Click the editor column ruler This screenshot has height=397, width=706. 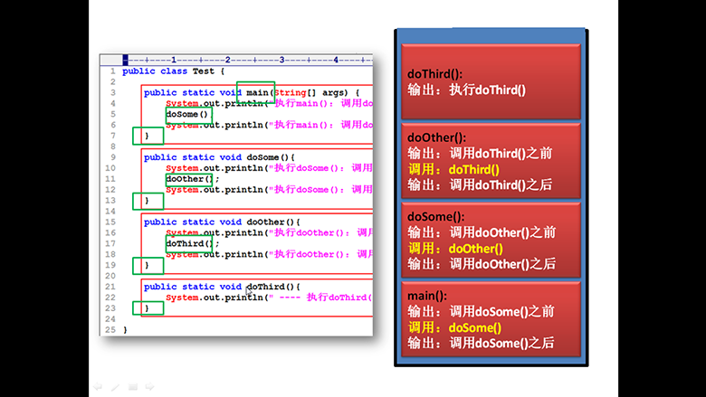(x=246, y=60)
